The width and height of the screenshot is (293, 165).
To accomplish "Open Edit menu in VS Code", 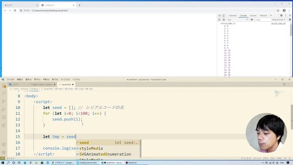I will click(x=20, y=79).
